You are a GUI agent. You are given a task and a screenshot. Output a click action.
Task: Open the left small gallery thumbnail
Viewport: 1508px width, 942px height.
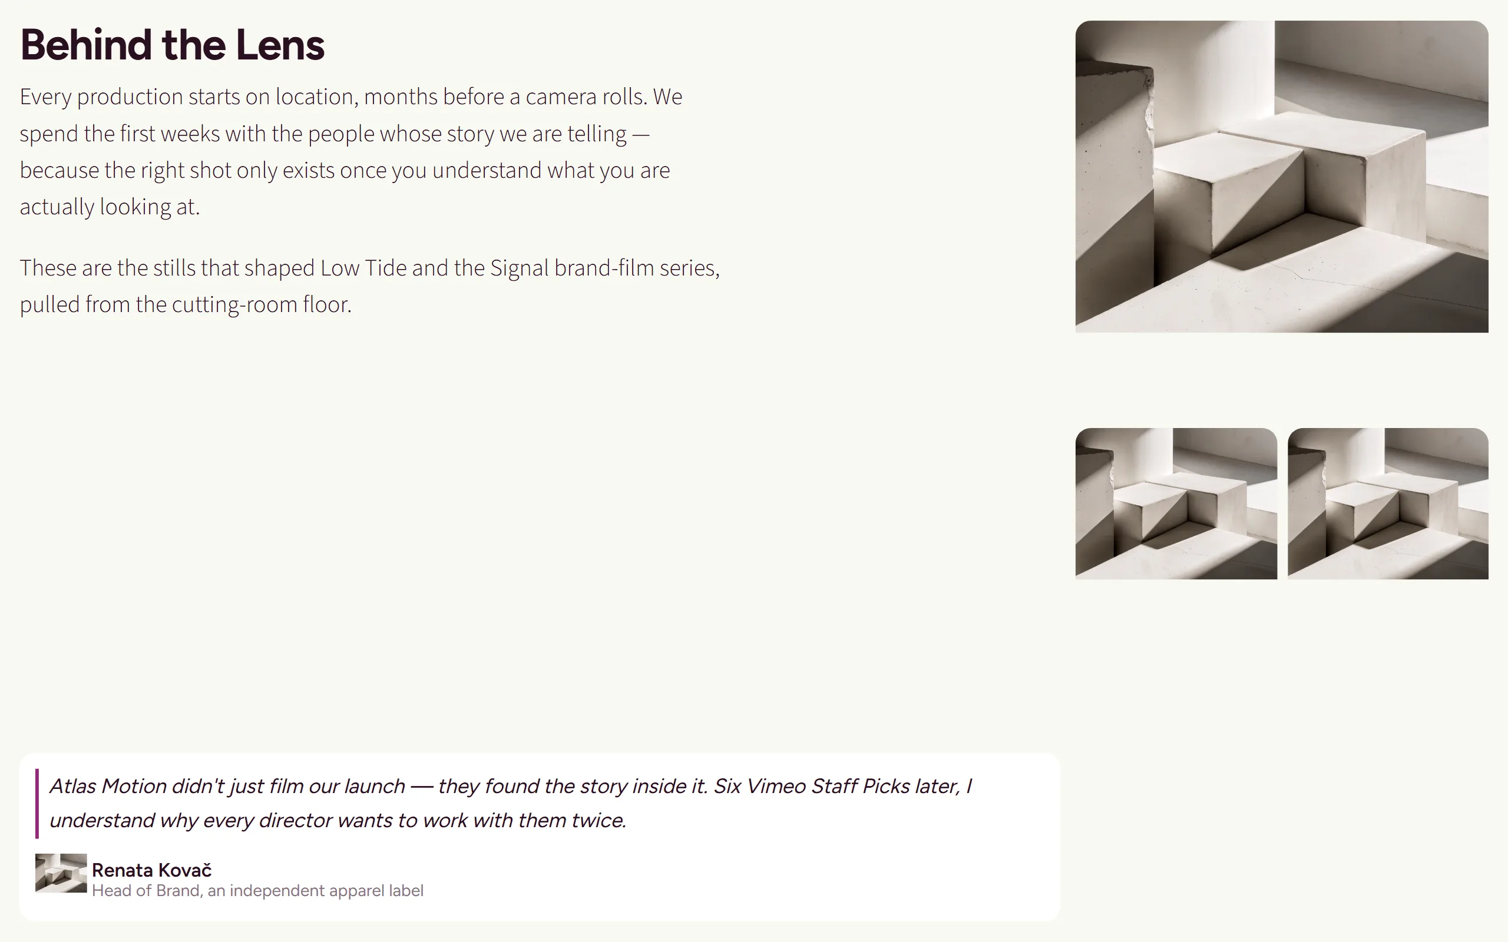click(1176, 503)
